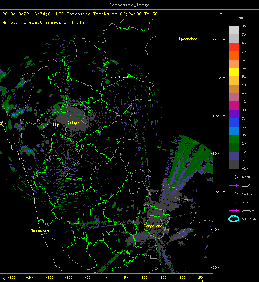Select the red swatch between 65 and 60 dBZ
The image size is (259, 282).
234,47
